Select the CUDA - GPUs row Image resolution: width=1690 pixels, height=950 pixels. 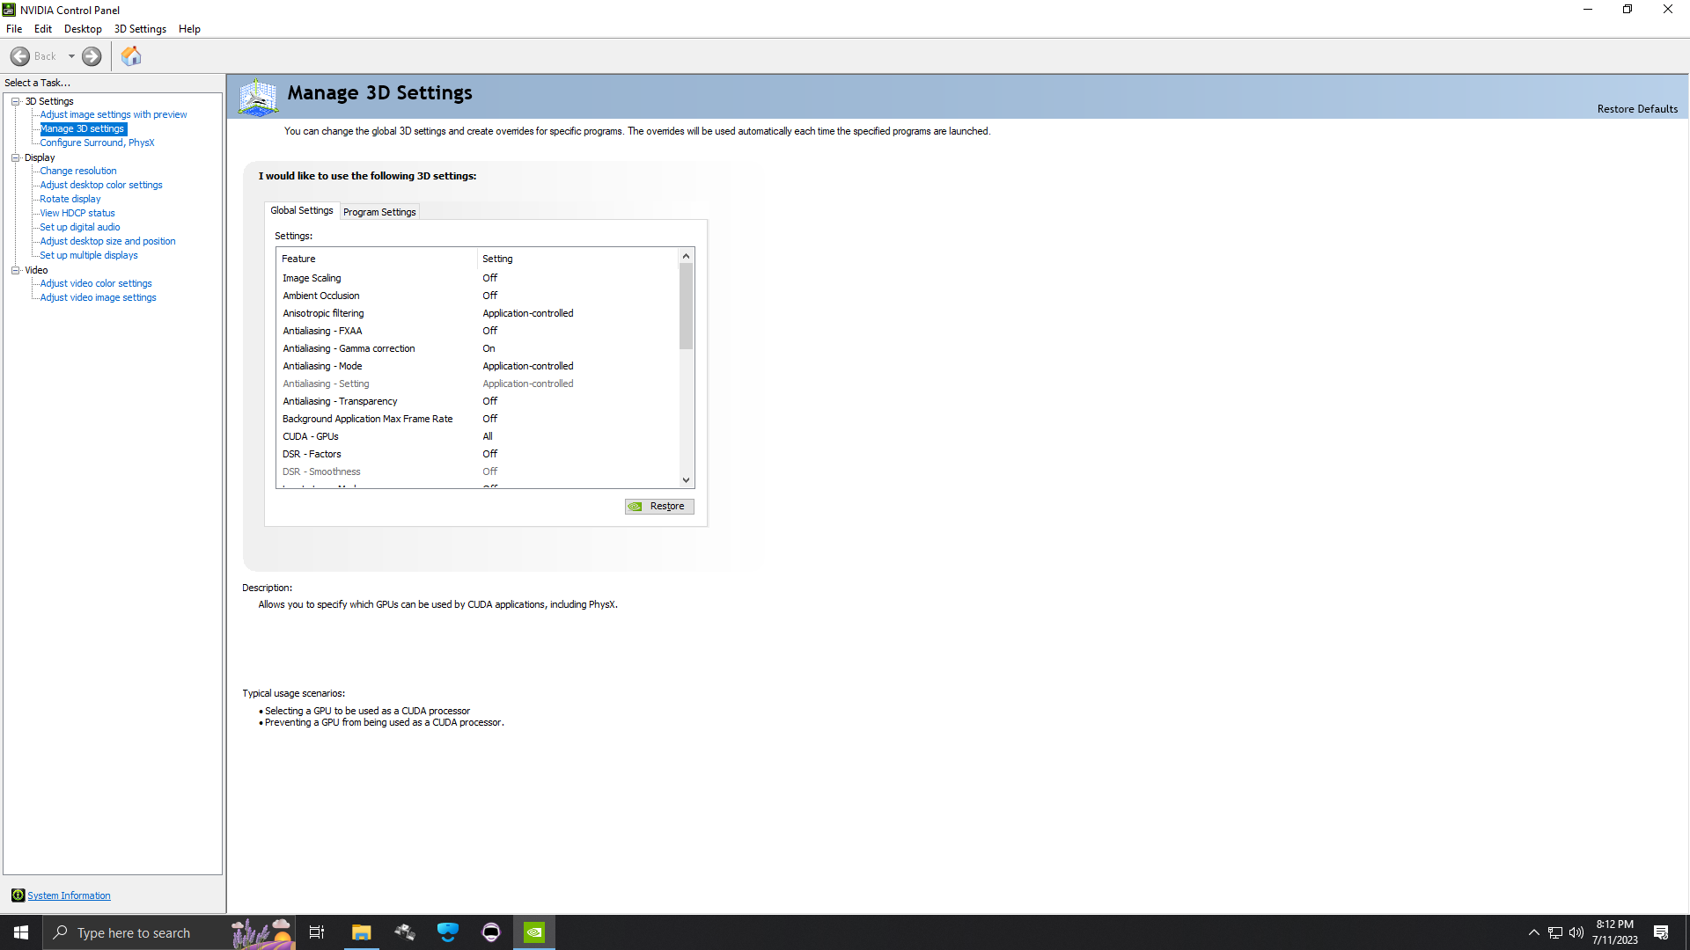pos(478,436)
